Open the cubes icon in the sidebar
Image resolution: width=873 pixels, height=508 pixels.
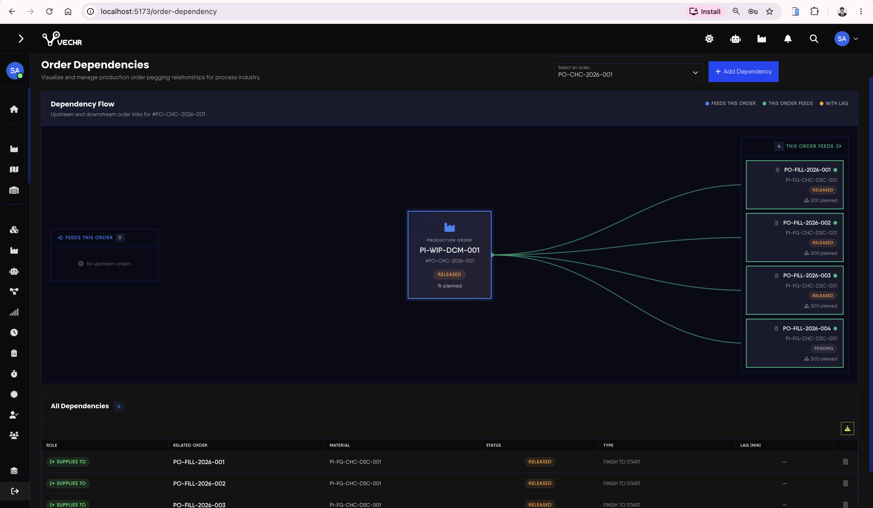pyautogui.click(x=14, y=230)
